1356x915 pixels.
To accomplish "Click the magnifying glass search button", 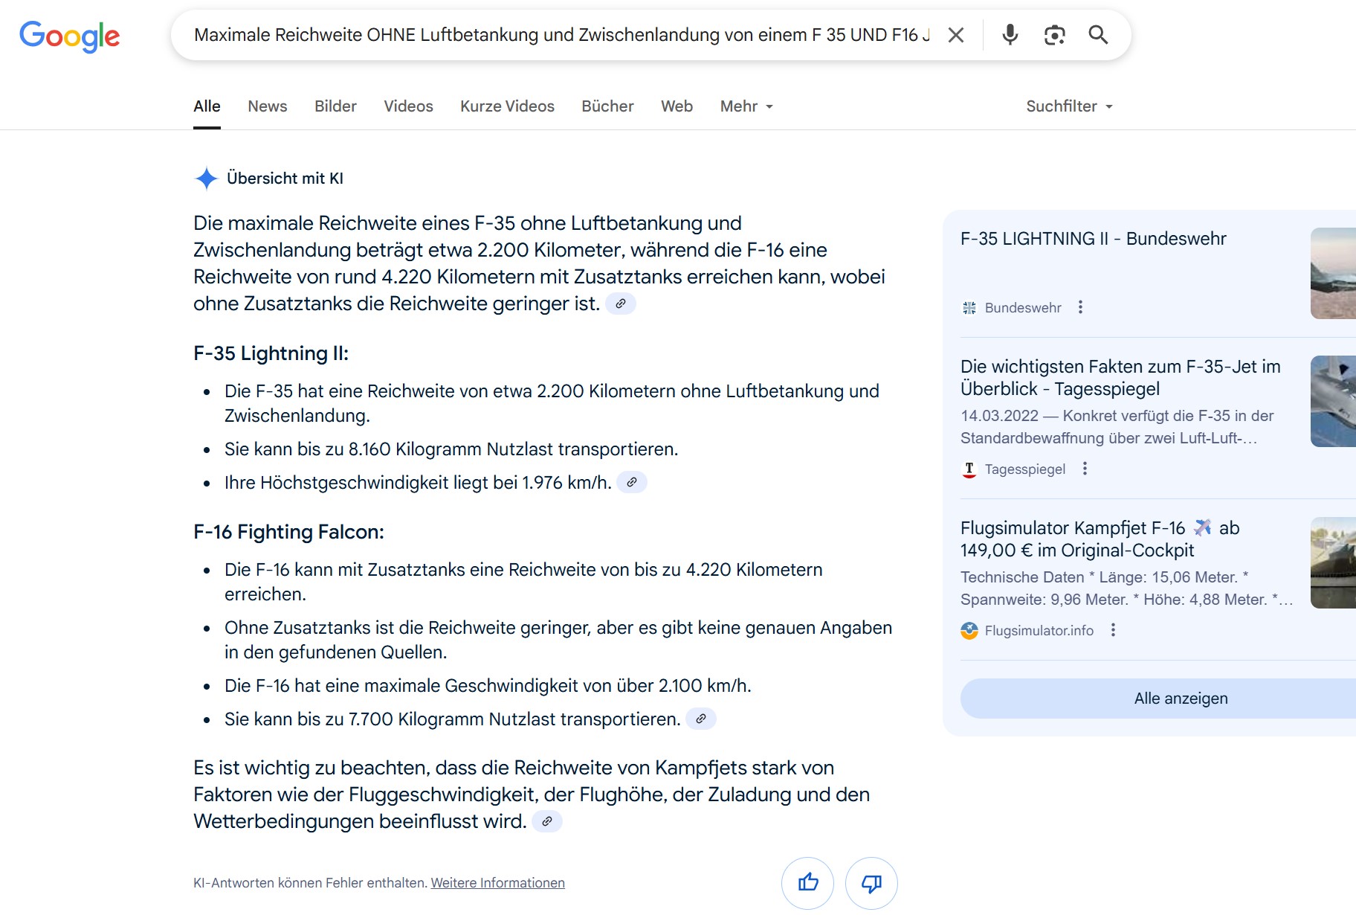I will [x=1098, y=35].
